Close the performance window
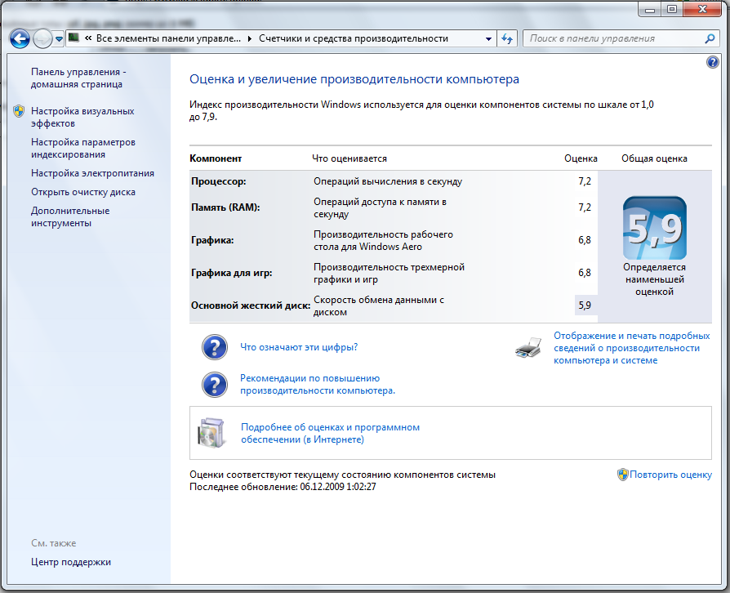The width and height of the screenshot is (730, 593). click(x=702, y=9)
